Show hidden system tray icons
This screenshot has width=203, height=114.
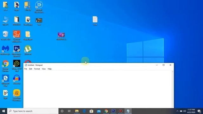click(x=177, y=111)
